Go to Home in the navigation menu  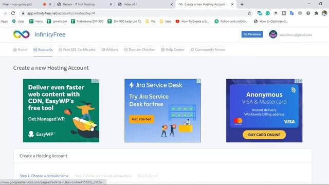coord(21,49)
